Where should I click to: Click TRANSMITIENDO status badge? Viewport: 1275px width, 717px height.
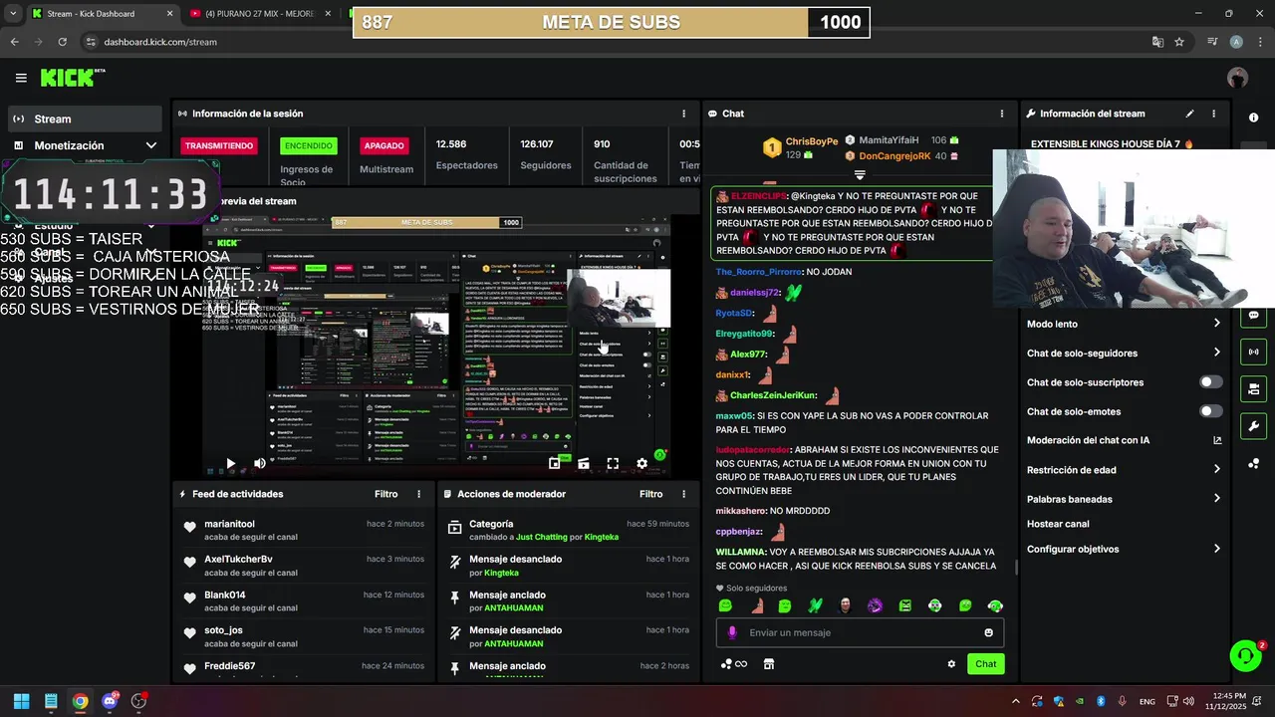[219, 145]
